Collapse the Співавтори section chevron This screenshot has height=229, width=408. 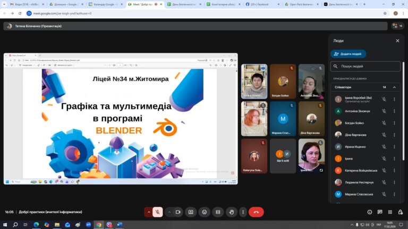[394, 87]
